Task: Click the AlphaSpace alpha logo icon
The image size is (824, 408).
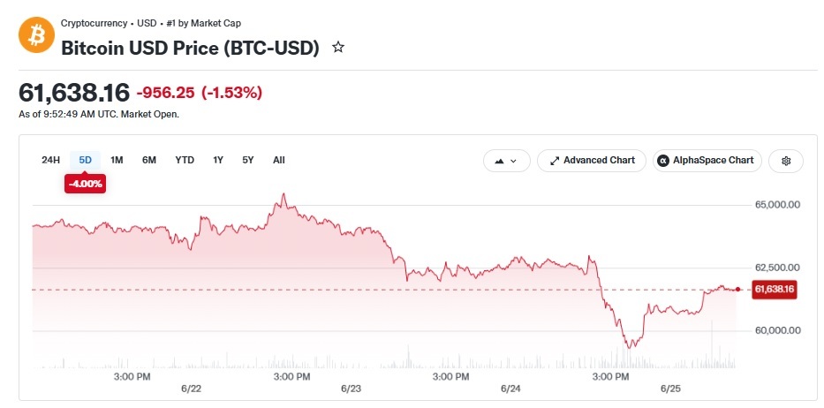Action: 663,161
